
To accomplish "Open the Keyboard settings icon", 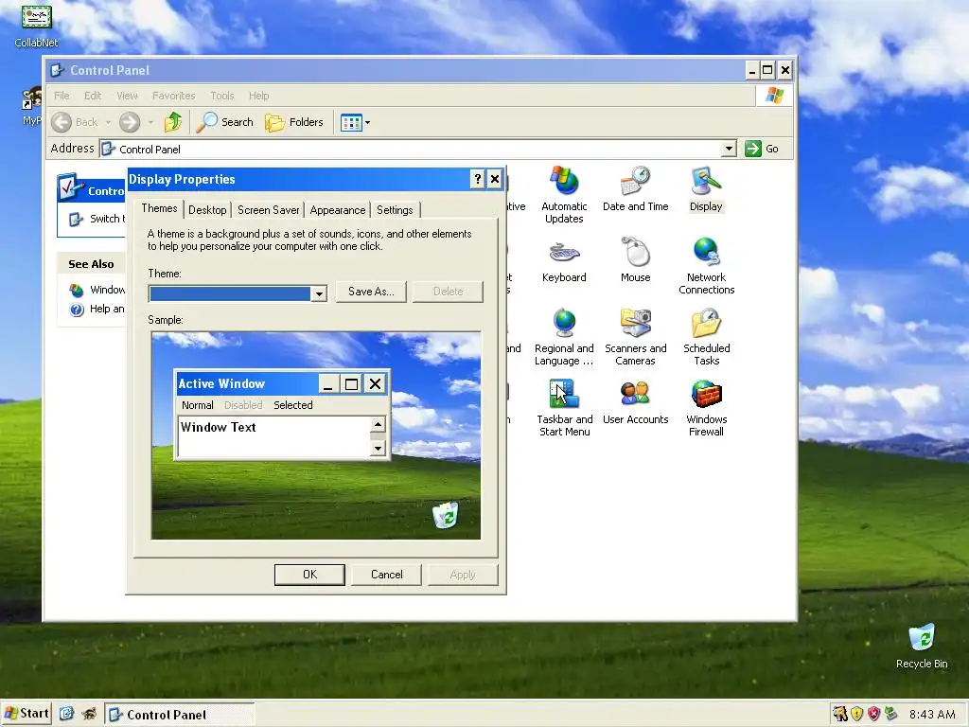I will (564, 259).
